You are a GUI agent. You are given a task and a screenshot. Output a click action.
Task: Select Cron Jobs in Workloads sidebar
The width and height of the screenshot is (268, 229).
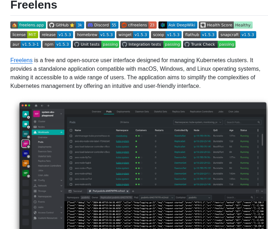tap(43, 175)
